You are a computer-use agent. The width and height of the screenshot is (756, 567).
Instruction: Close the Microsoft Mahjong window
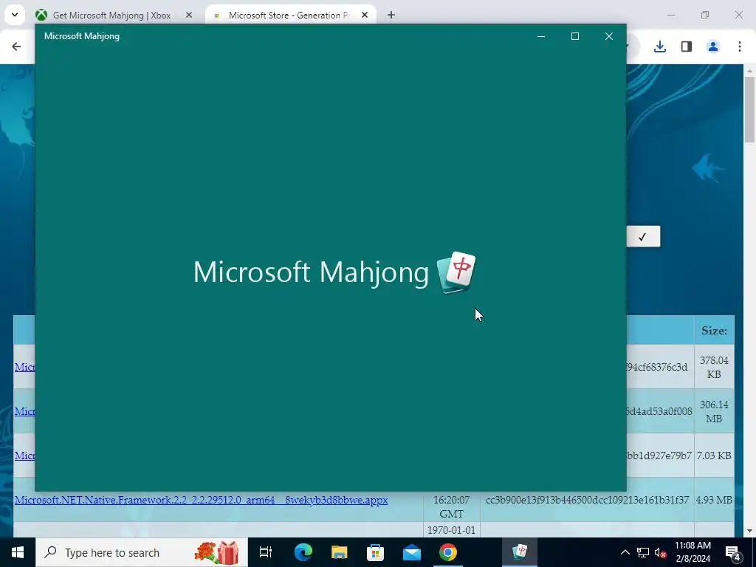pyautogui.click(x=609, y=36)
